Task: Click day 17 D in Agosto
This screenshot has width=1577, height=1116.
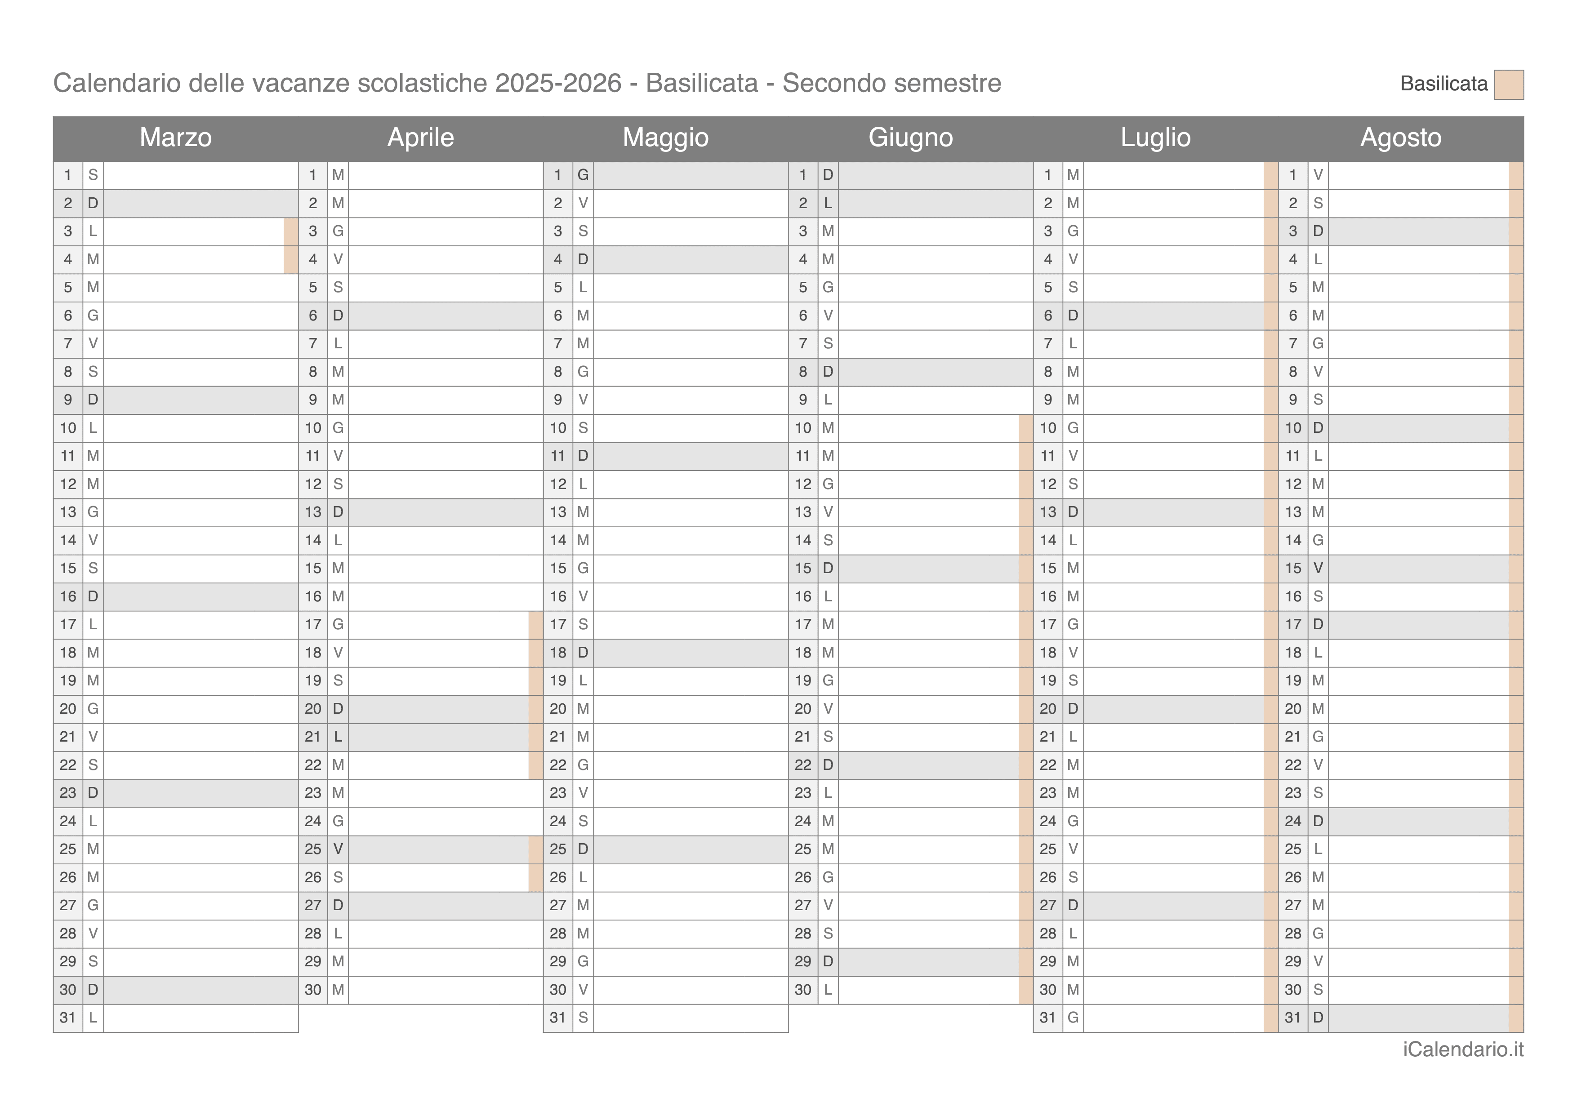Action: (x=1401, y=625)
